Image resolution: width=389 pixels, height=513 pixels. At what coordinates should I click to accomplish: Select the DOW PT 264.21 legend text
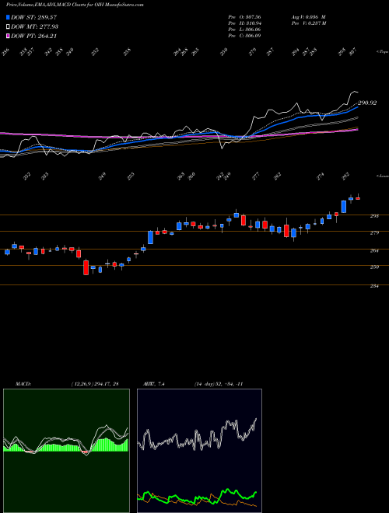point(34,36)
